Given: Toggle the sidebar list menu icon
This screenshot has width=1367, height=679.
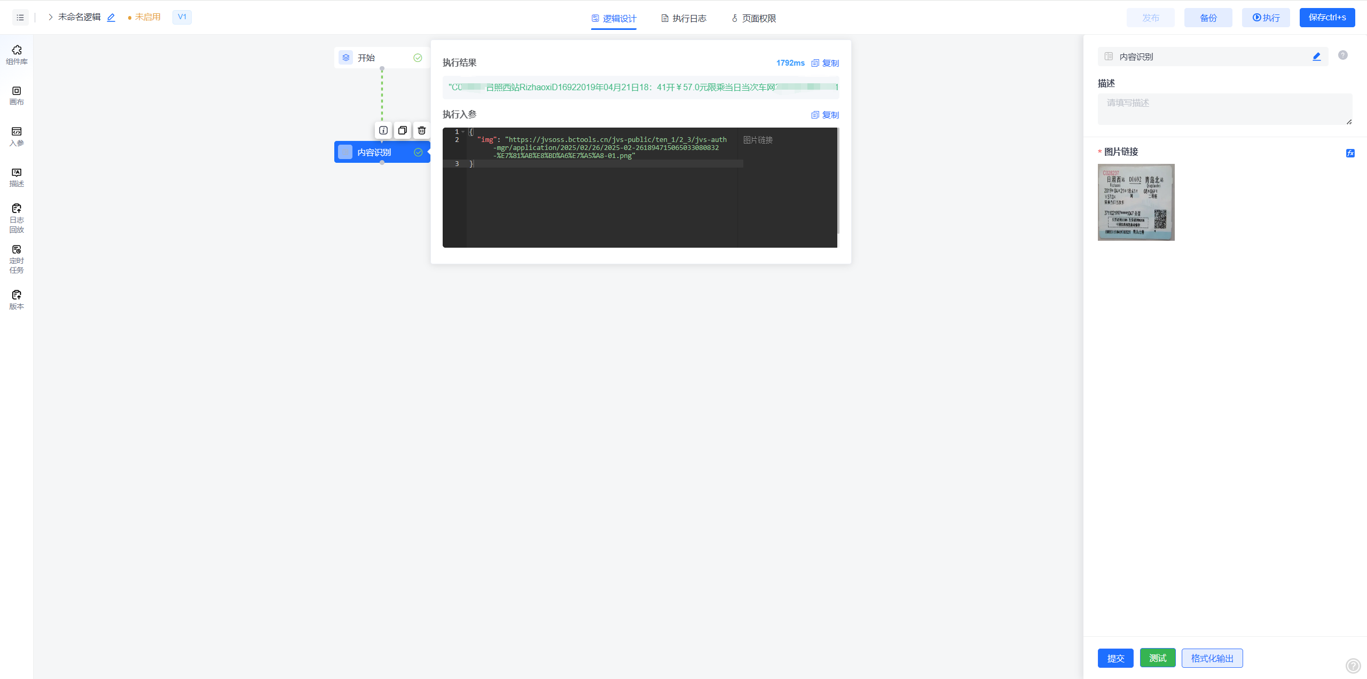Looking at the screenshot, I should pos(20,18).
